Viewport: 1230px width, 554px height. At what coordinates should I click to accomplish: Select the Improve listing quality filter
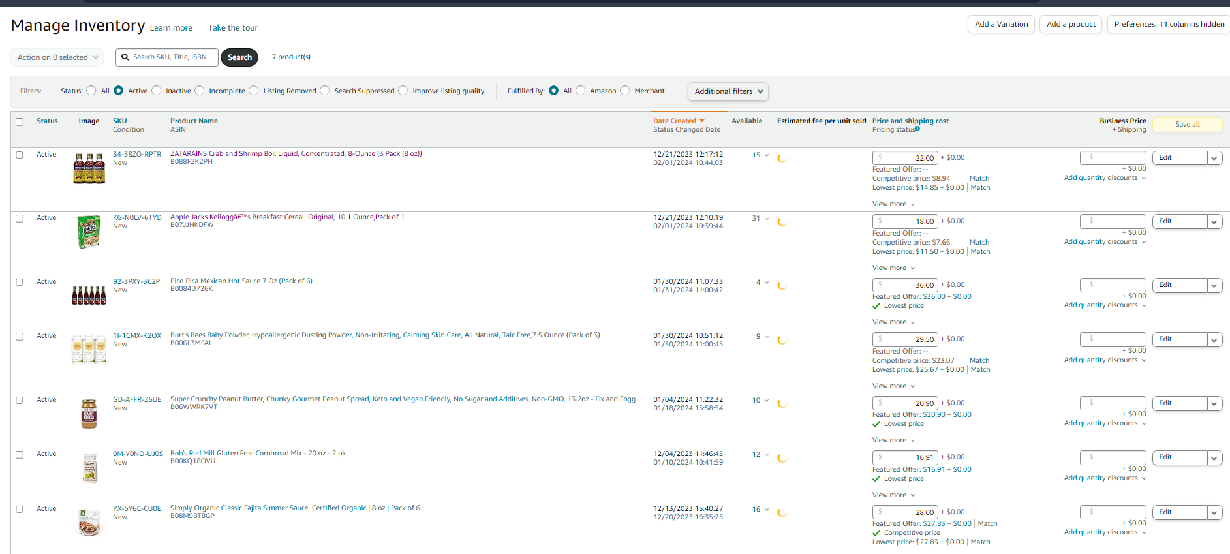[403, 91]
